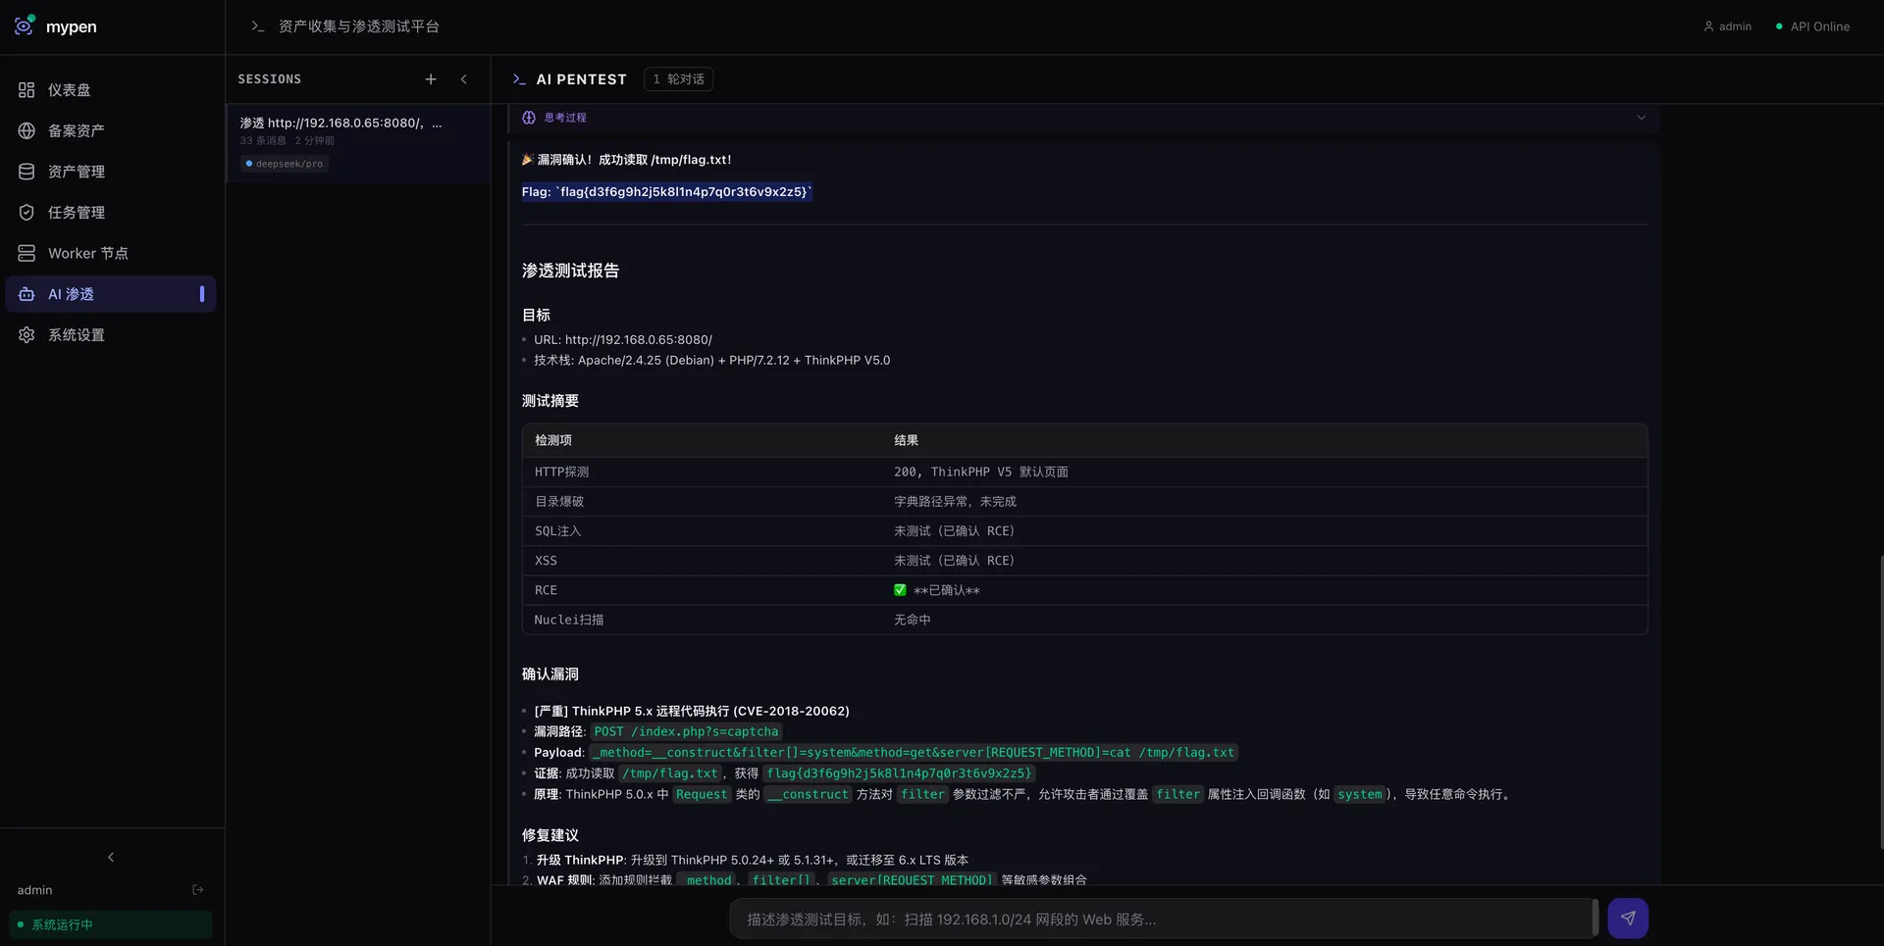Click the logout icon beside admin
This screenshot has height=946, width=1884.
(x=198, y=890)
